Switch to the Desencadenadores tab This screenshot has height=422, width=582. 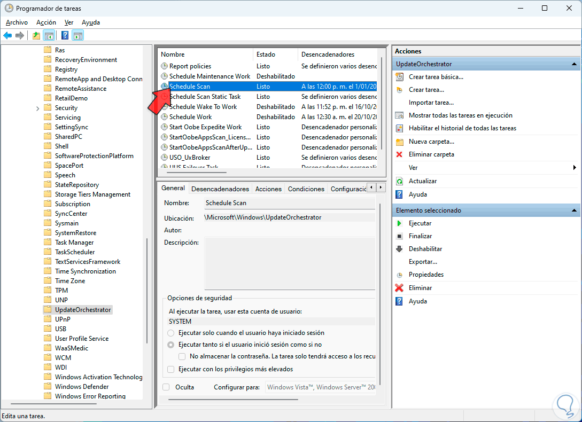220,189
